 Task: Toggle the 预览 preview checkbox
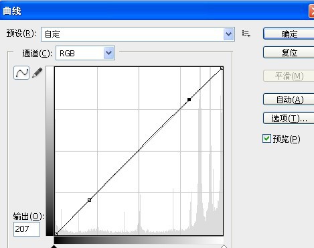(266, 139)
